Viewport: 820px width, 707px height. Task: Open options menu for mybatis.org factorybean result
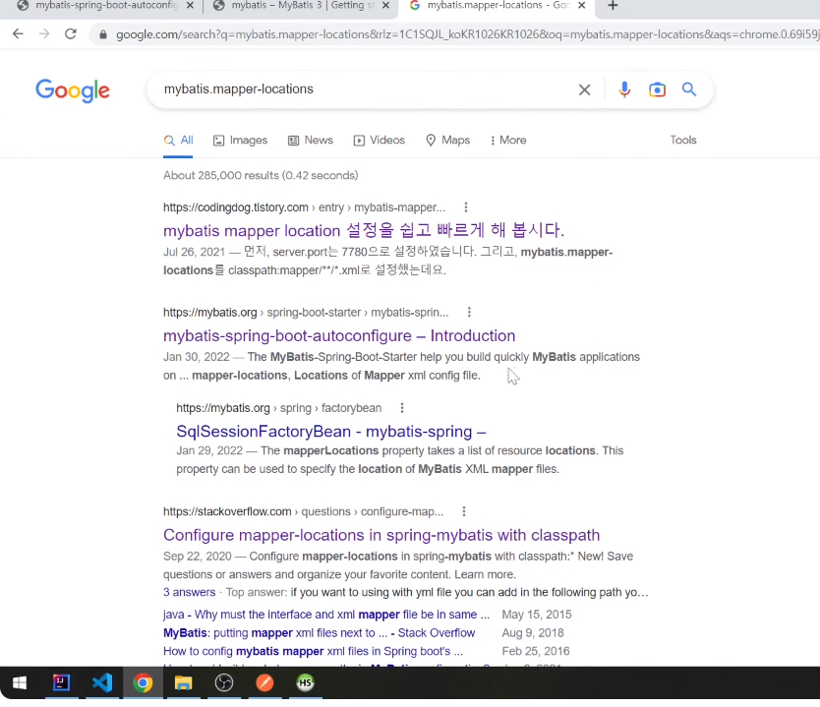(x=401, y=408)
